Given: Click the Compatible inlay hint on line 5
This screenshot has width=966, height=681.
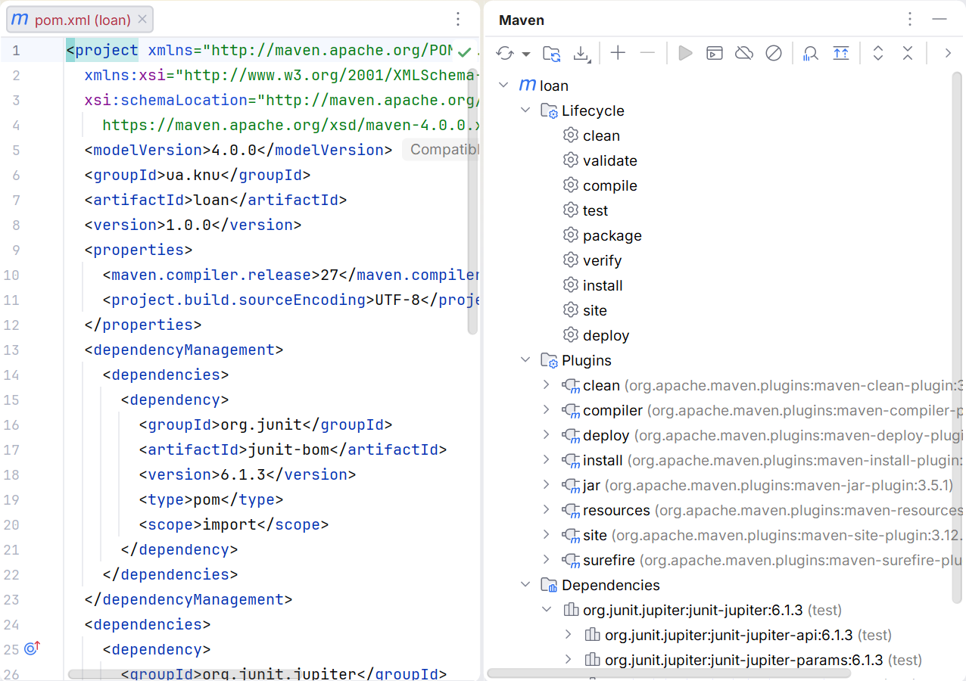Looking at the screenshot, I should [441, 150].
